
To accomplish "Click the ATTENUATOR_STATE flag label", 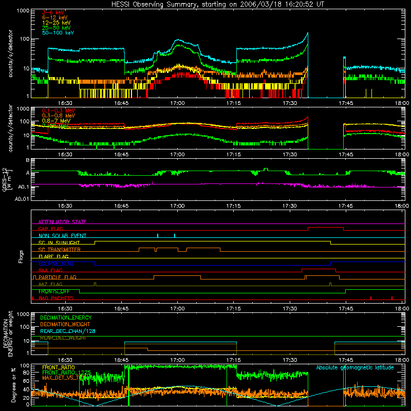I will tap(62, 222).
